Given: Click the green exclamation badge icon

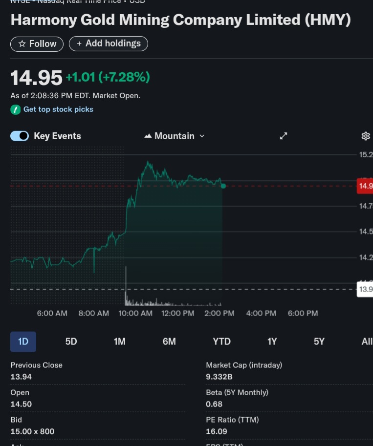Looking at the screenshot, I should point(15,109).
